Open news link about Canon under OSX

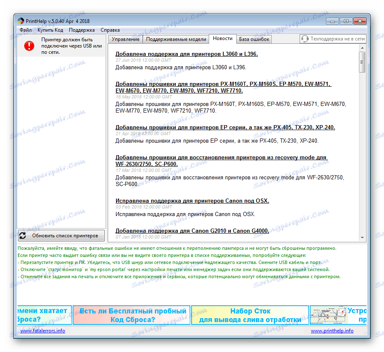[192, 201]
